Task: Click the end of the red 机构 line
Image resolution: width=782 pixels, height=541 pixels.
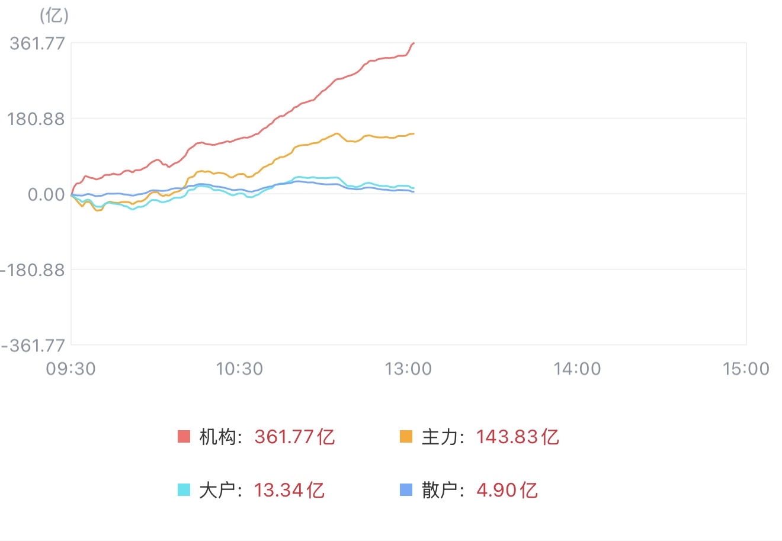Action: [x=413, y=43]
